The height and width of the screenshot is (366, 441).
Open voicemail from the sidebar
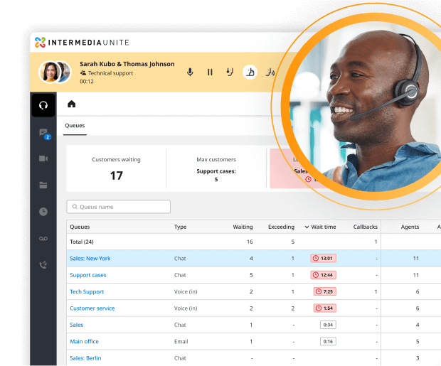[43, 239]
